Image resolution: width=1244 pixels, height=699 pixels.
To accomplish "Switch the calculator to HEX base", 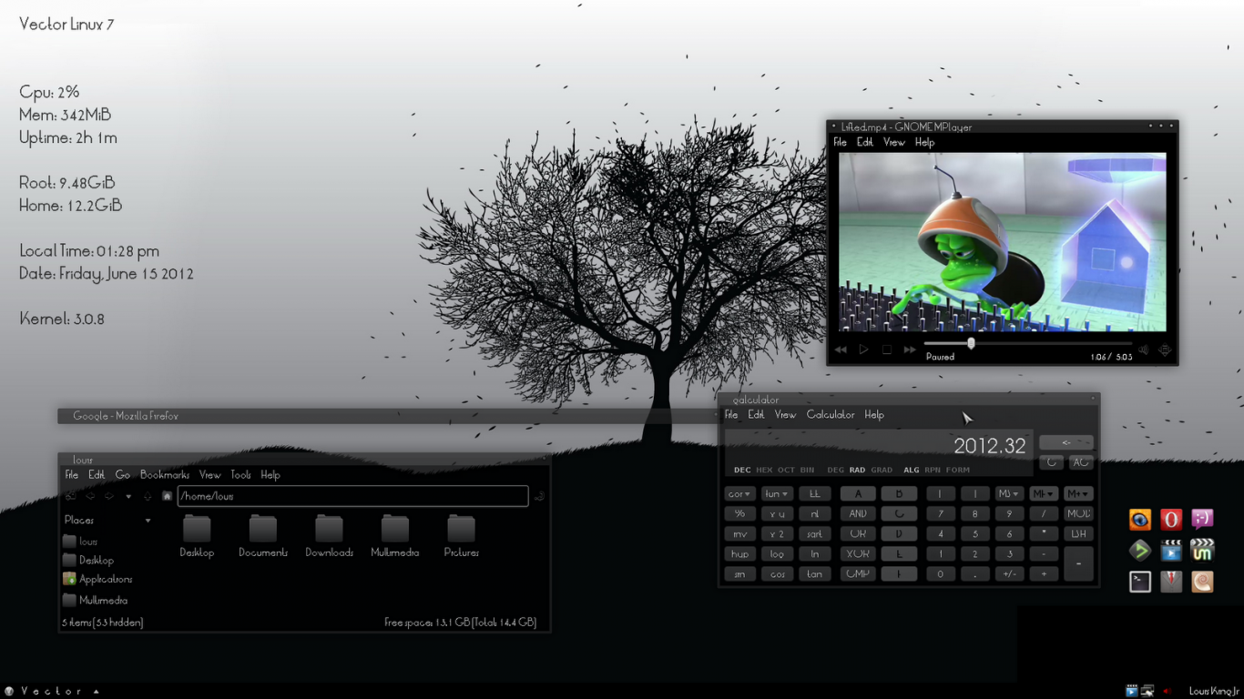I will pyautogui.click(x=763, y=470).
